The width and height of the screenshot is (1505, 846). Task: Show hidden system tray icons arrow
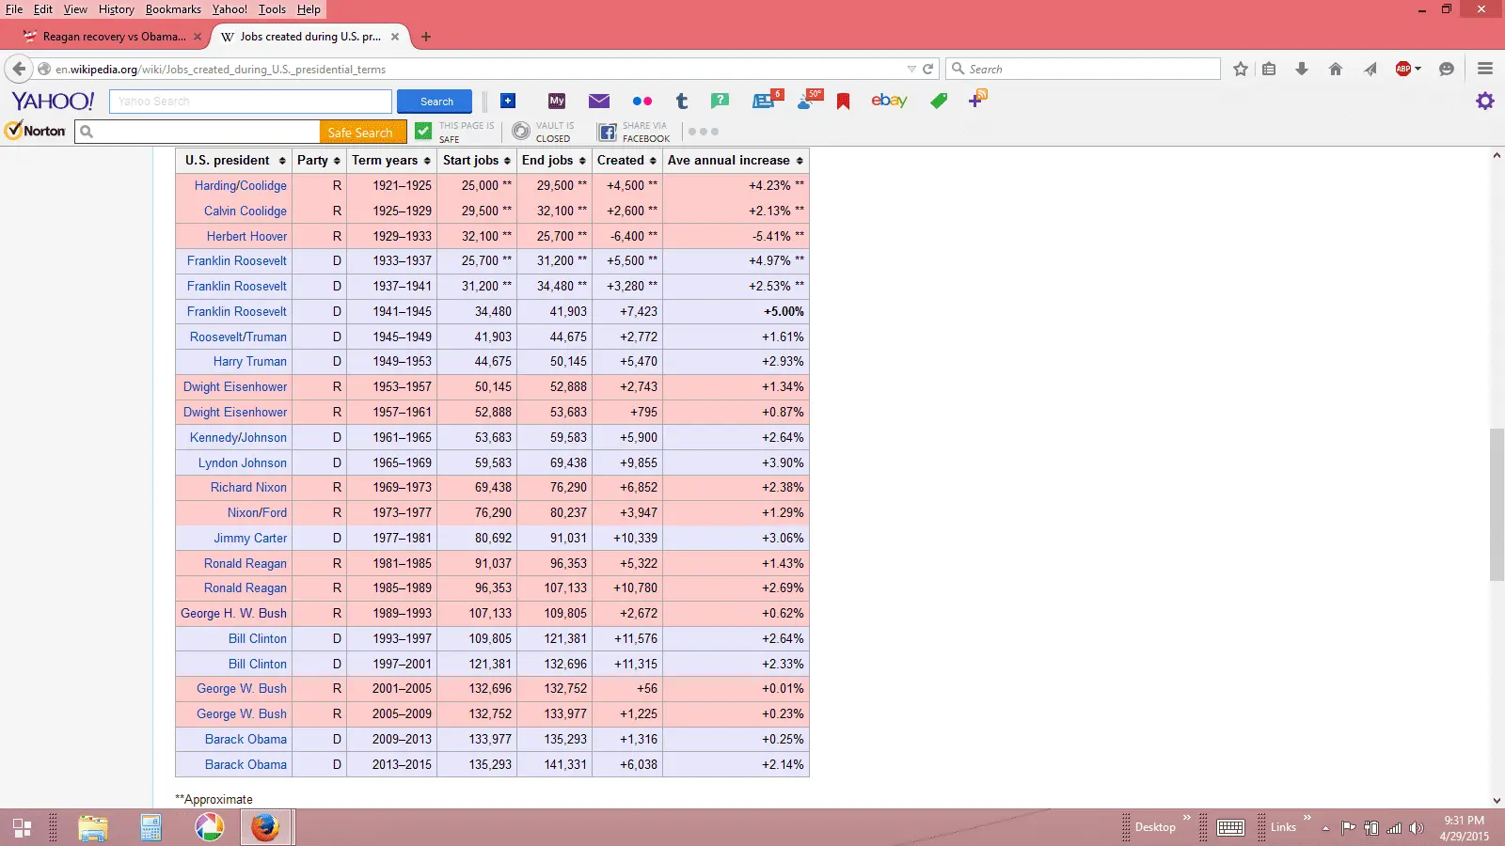coord(1325,828)
